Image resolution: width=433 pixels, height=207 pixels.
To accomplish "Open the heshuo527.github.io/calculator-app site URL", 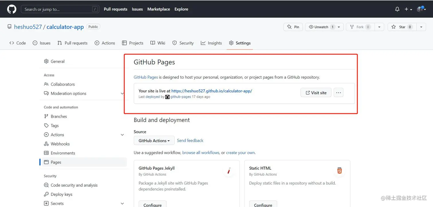I will (212, 91).
